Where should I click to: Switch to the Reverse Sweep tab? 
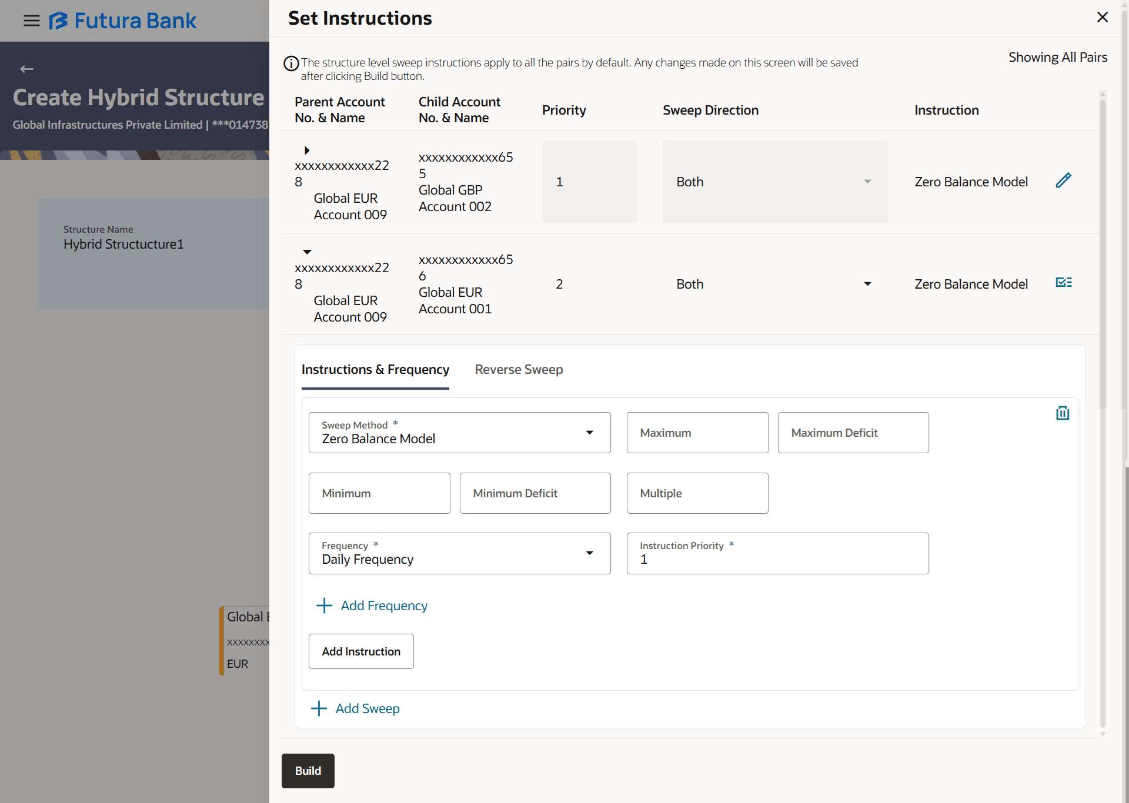pos(519,370)
